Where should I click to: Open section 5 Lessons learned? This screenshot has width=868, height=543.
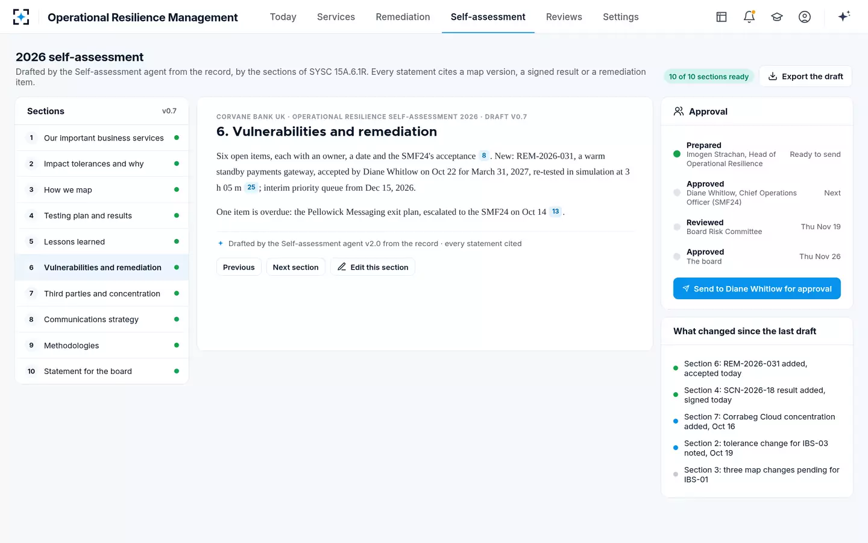(x=102, y=242)
